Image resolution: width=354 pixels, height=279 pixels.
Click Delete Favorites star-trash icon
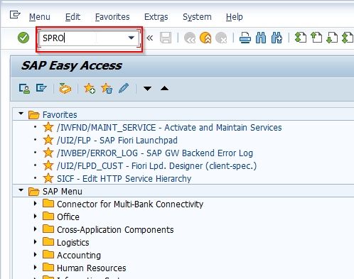click(107, 89)
